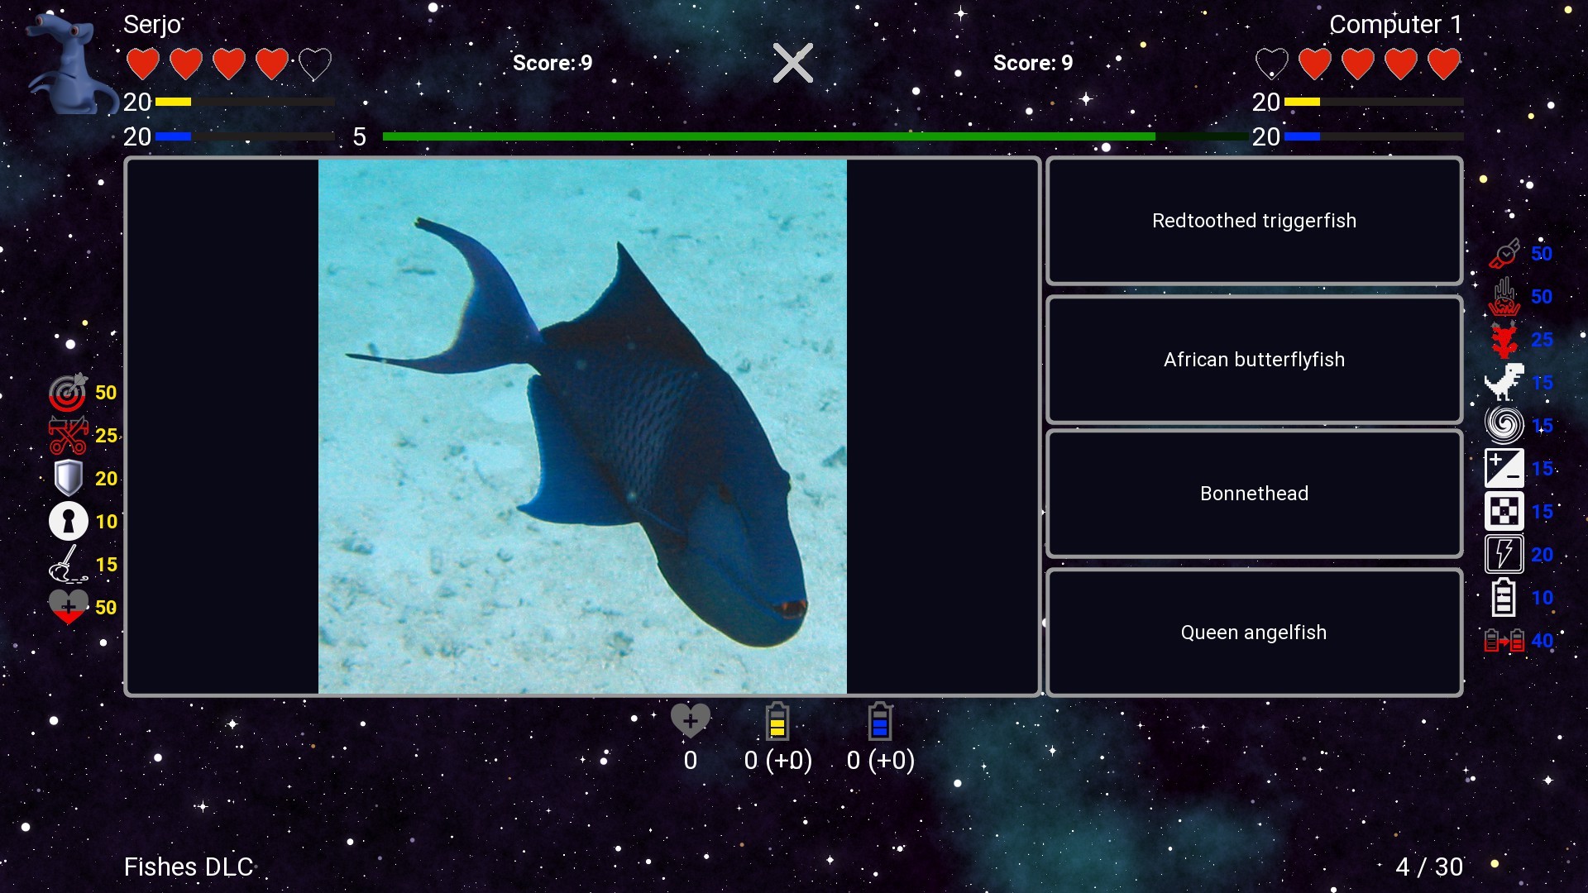The width and height of the screenshot is (1588, 893).
Task: Choose the "Queen angelfish" answer
Action: point(1253,632)
